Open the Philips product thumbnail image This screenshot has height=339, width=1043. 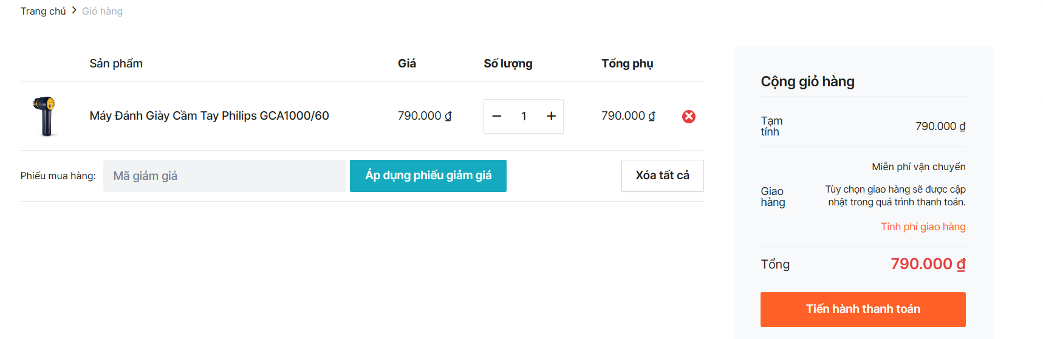click(45, 115)
